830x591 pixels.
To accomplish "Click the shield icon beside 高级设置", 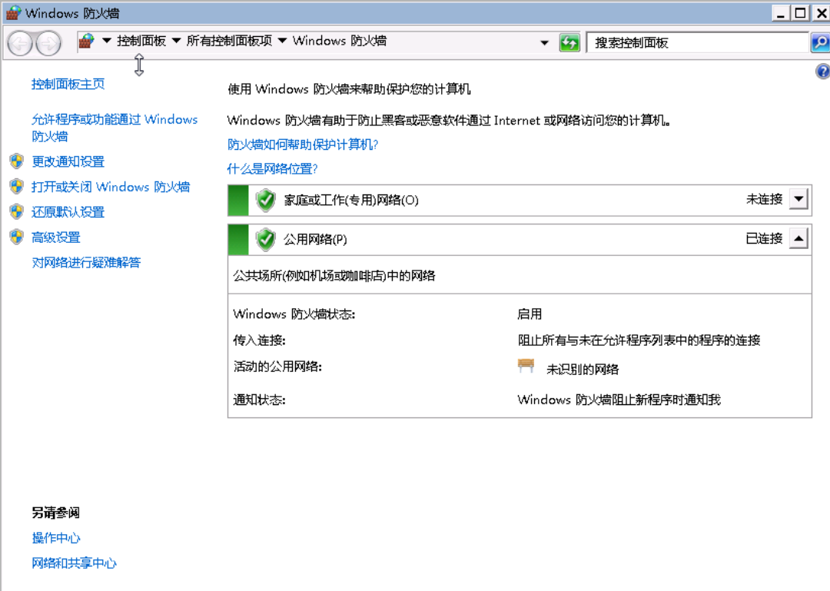I will pyautogui.click(x=16, y=237).
